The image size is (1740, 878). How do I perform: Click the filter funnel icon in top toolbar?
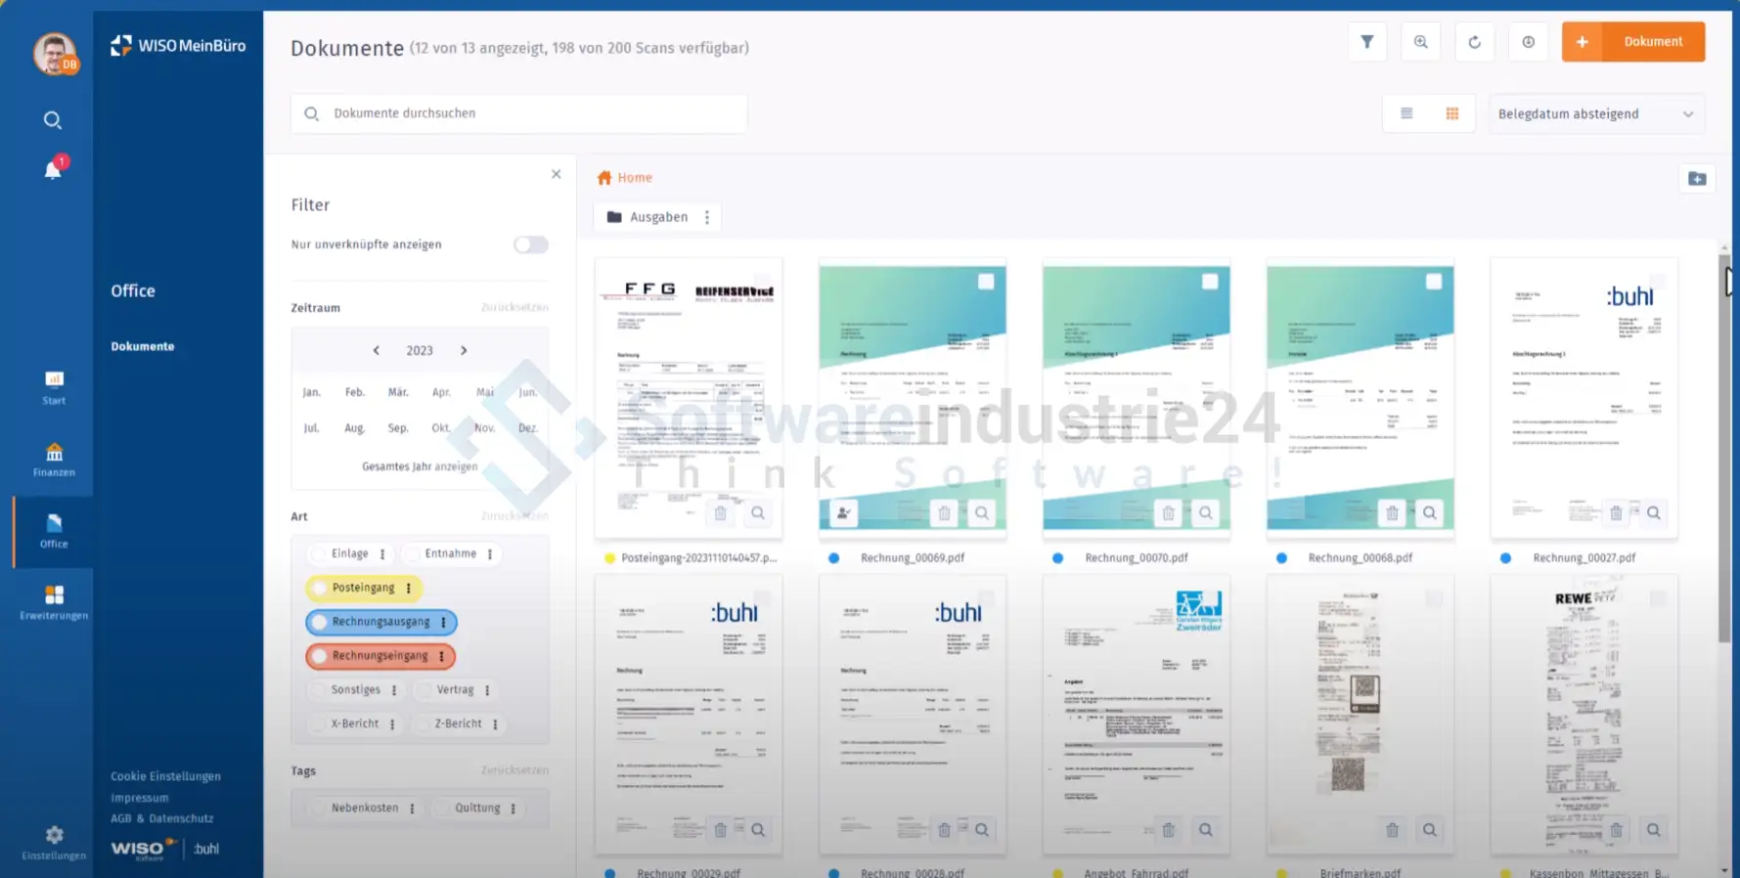tap(1366, 42)
